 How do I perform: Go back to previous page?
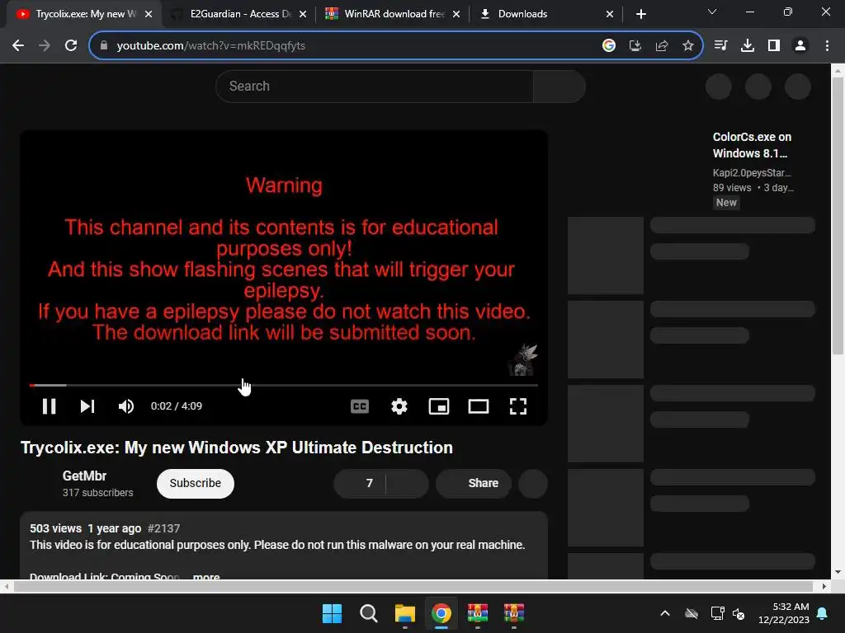(18, 46)
